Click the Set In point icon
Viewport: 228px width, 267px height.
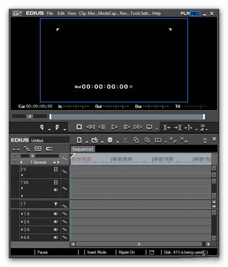coord(41,128)
